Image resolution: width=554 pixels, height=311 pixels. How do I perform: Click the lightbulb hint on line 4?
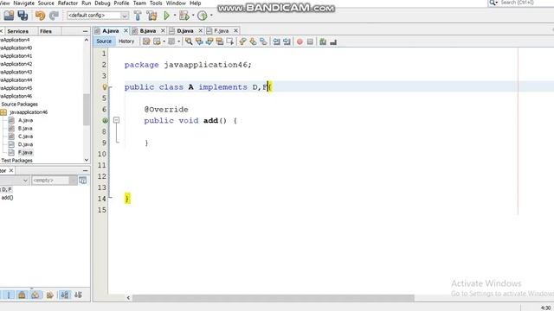[x=105, y=86]
